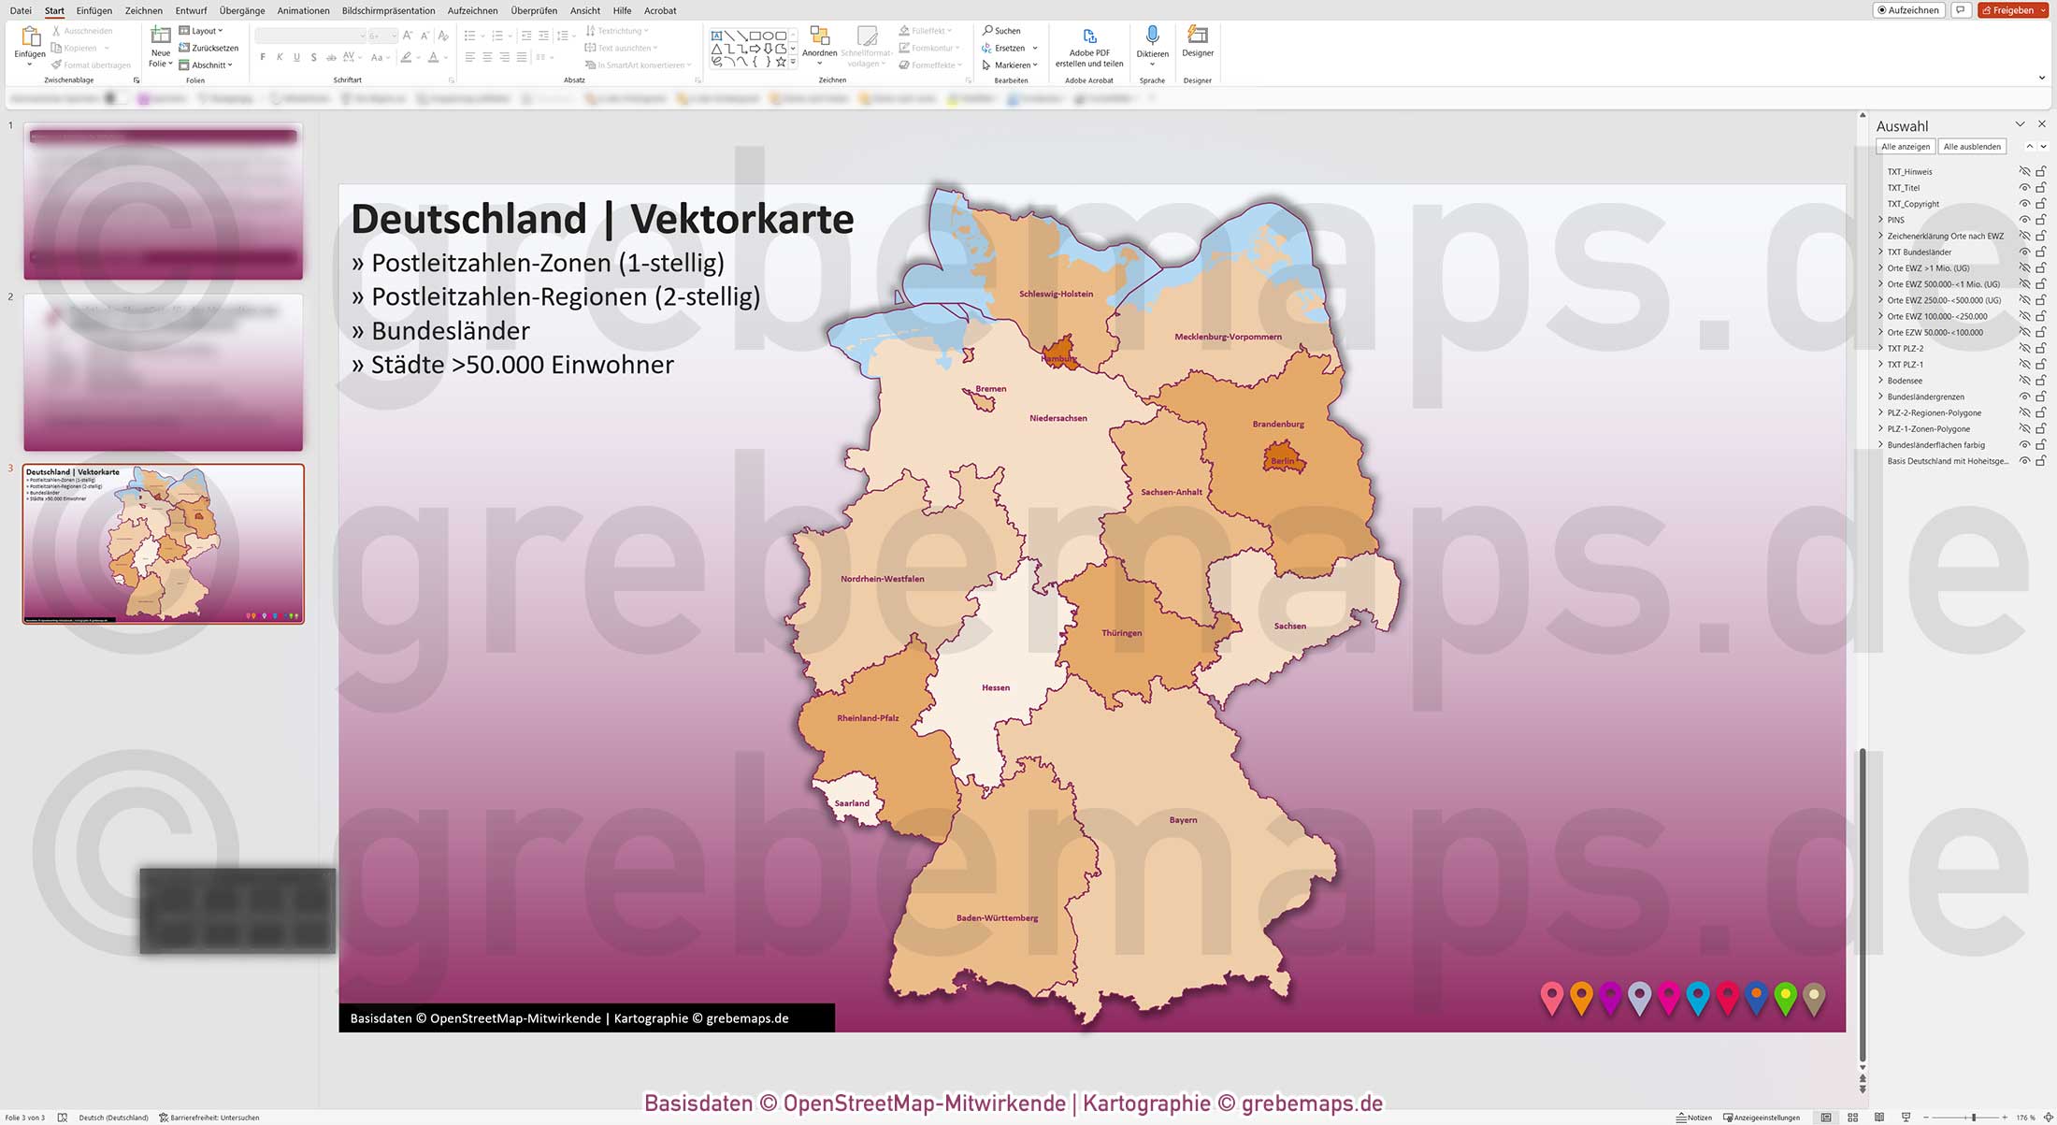Open the font color swatch picker

click(445, 57)
